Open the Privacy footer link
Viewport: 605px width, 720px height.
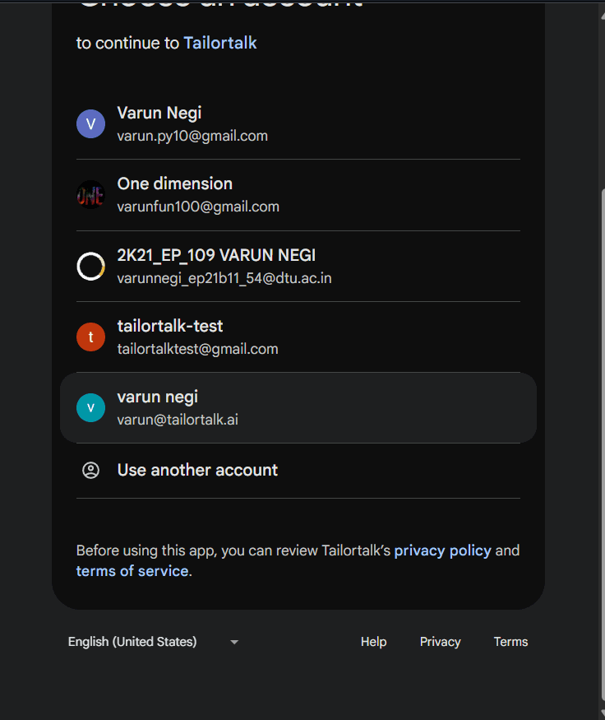tap(440, 642)
